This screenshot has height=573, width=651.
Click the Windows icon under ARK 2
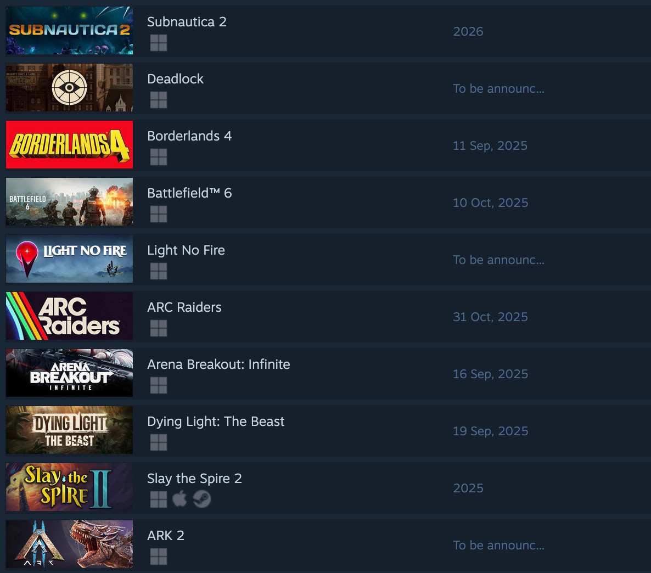coord(159,557)
